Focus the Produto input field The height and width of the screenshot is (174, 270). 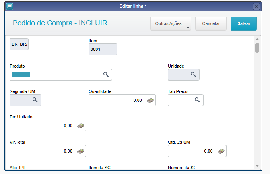[61, 75]
